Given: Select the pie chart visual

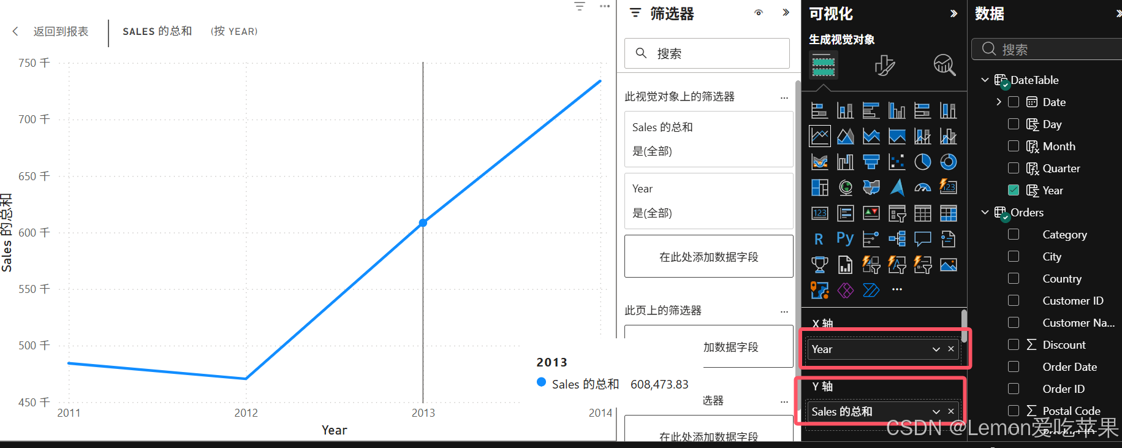Looking at the screenshot, I should (x=922, y=162).
